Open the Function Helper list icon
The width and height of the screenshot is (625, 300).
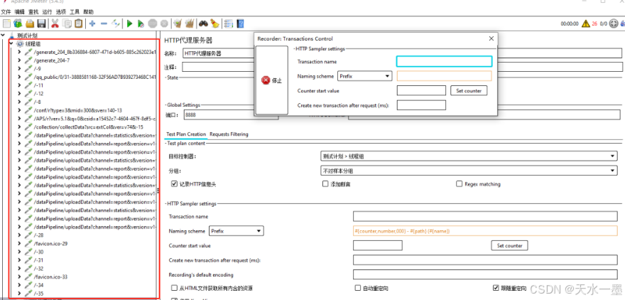click(229, 23)
